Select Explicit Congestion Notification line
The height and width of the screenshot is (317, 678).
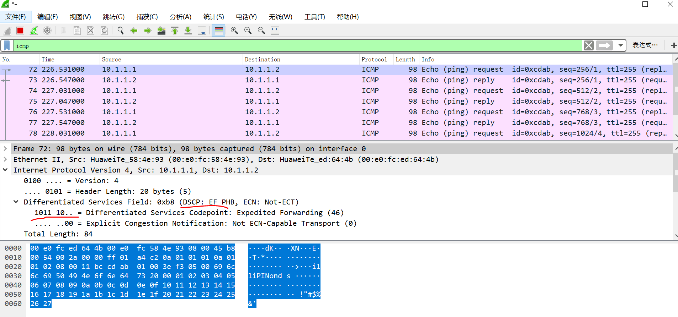[196, 223]
